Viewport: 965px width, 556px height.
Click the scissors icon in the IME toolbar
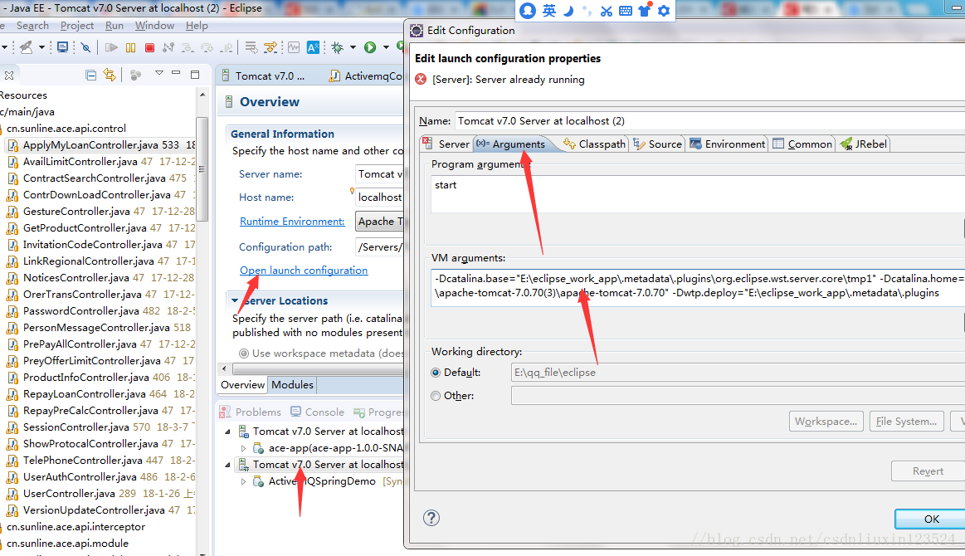(x=607, y=11)
